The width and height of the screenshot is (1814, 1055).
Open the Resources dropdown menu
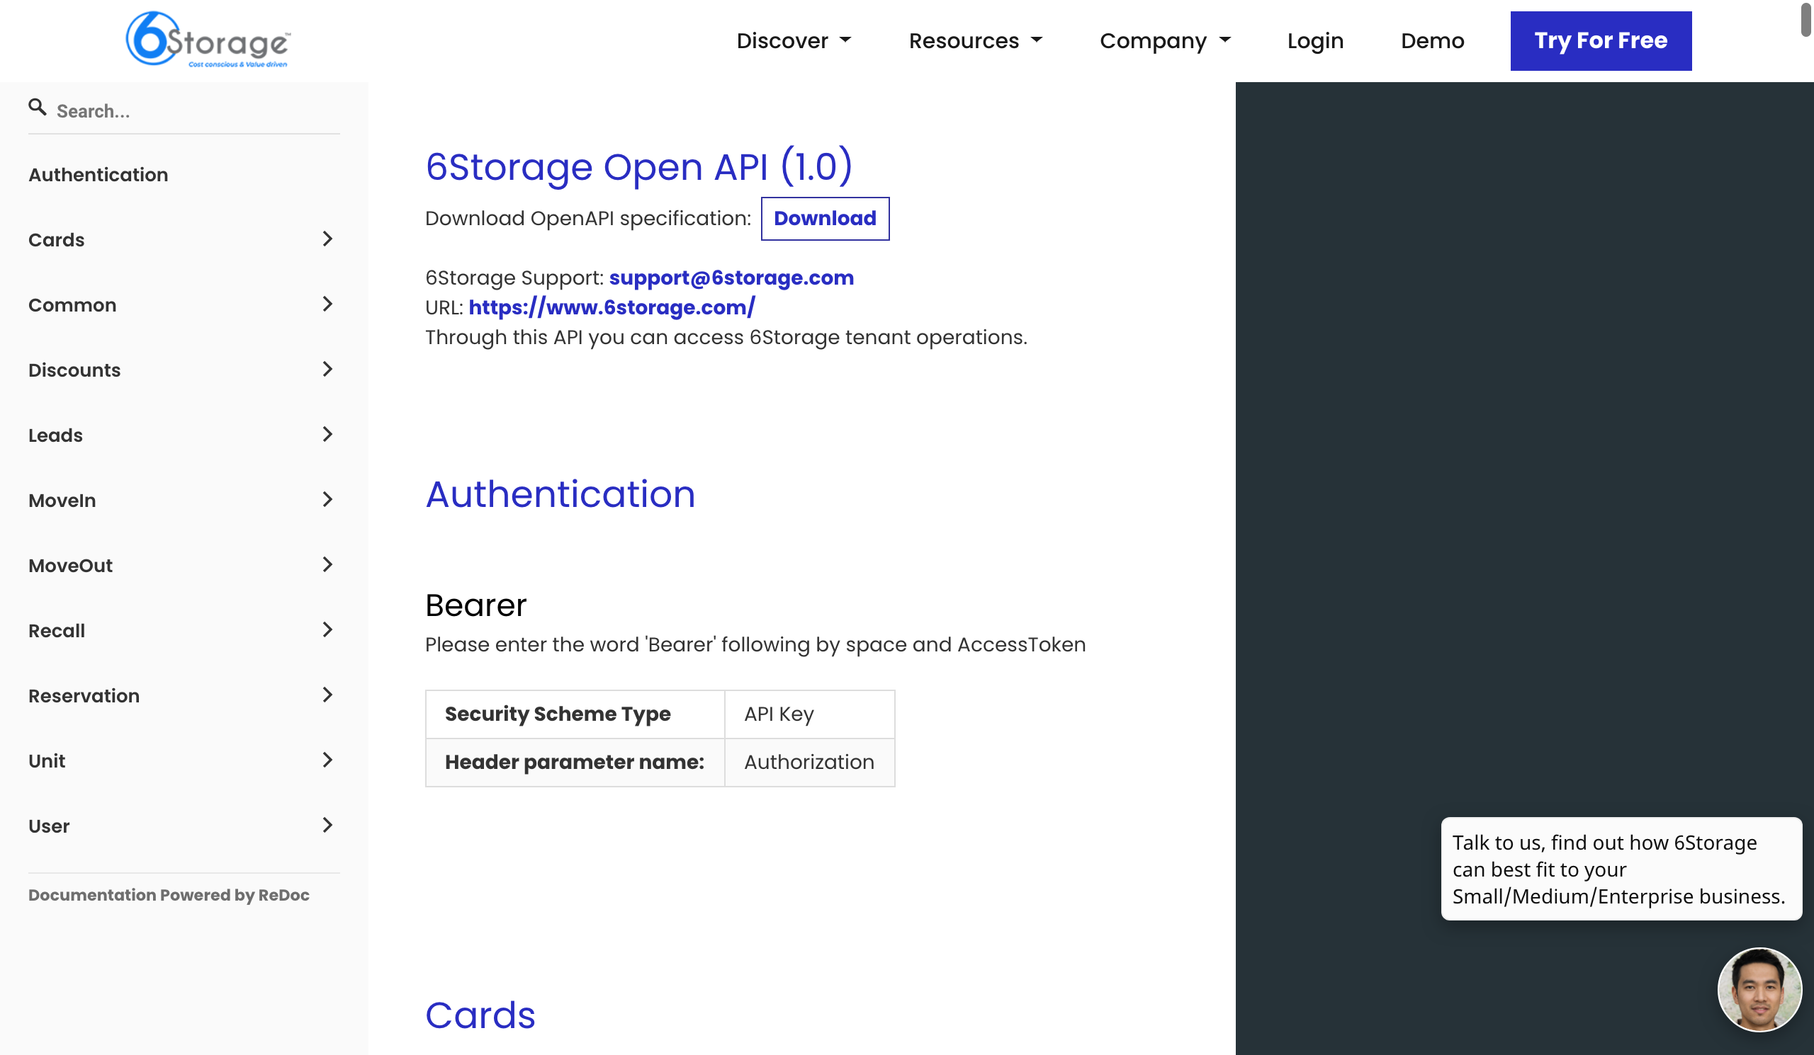976,41
